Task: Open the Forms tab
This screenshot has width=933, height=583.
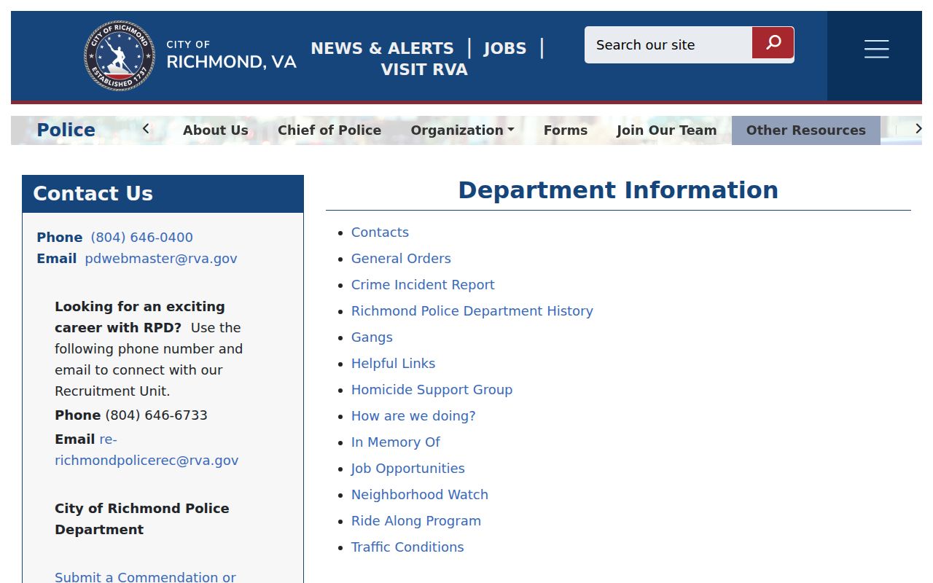Action: coord(566,130)
